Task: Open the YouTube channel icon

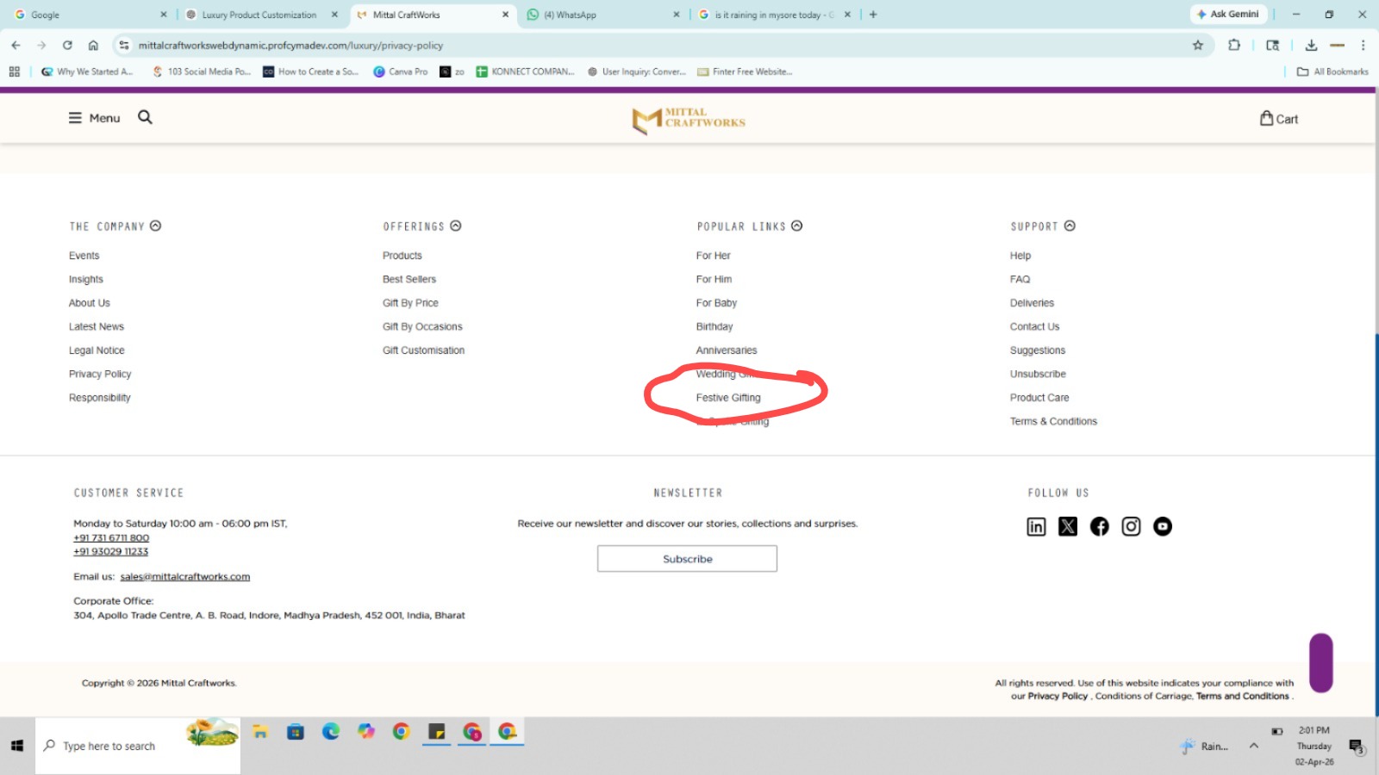Action: click(1163, 527)
